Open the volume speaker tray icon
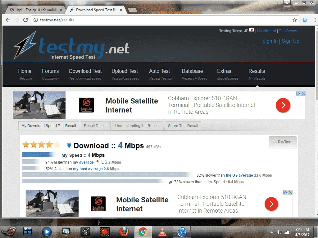Viewport: 318px width, 238px height. (279, 232)
